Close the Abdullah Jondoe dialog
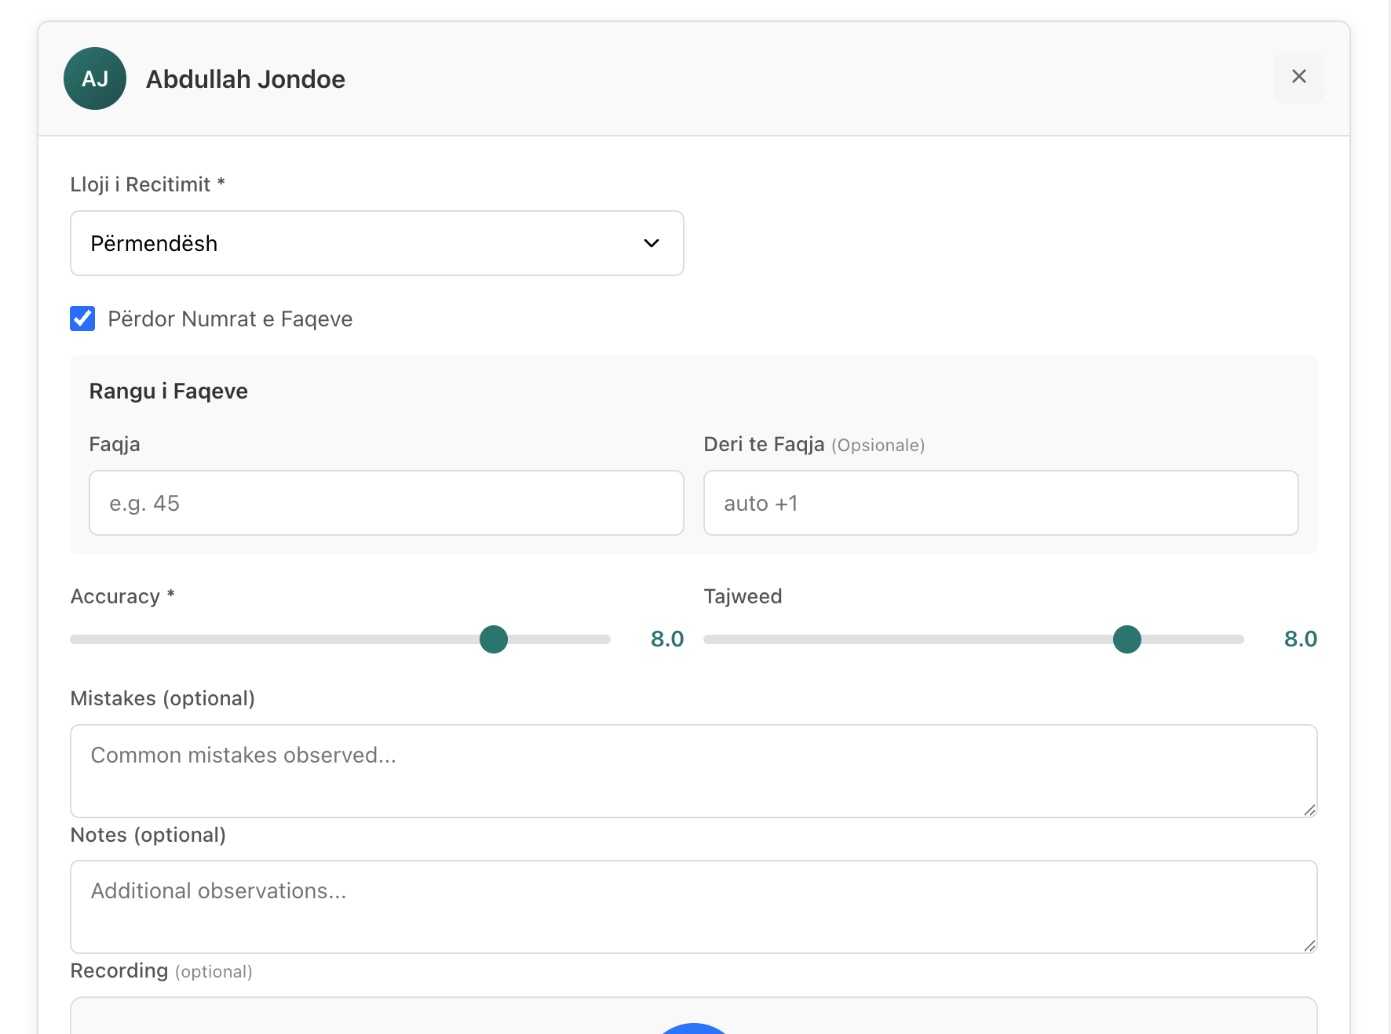 [x=1298, y=77]
